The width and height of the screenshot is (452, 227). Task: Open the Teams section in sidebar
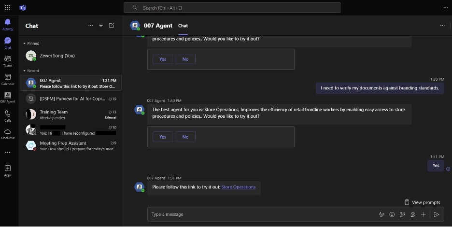point(8,61)
